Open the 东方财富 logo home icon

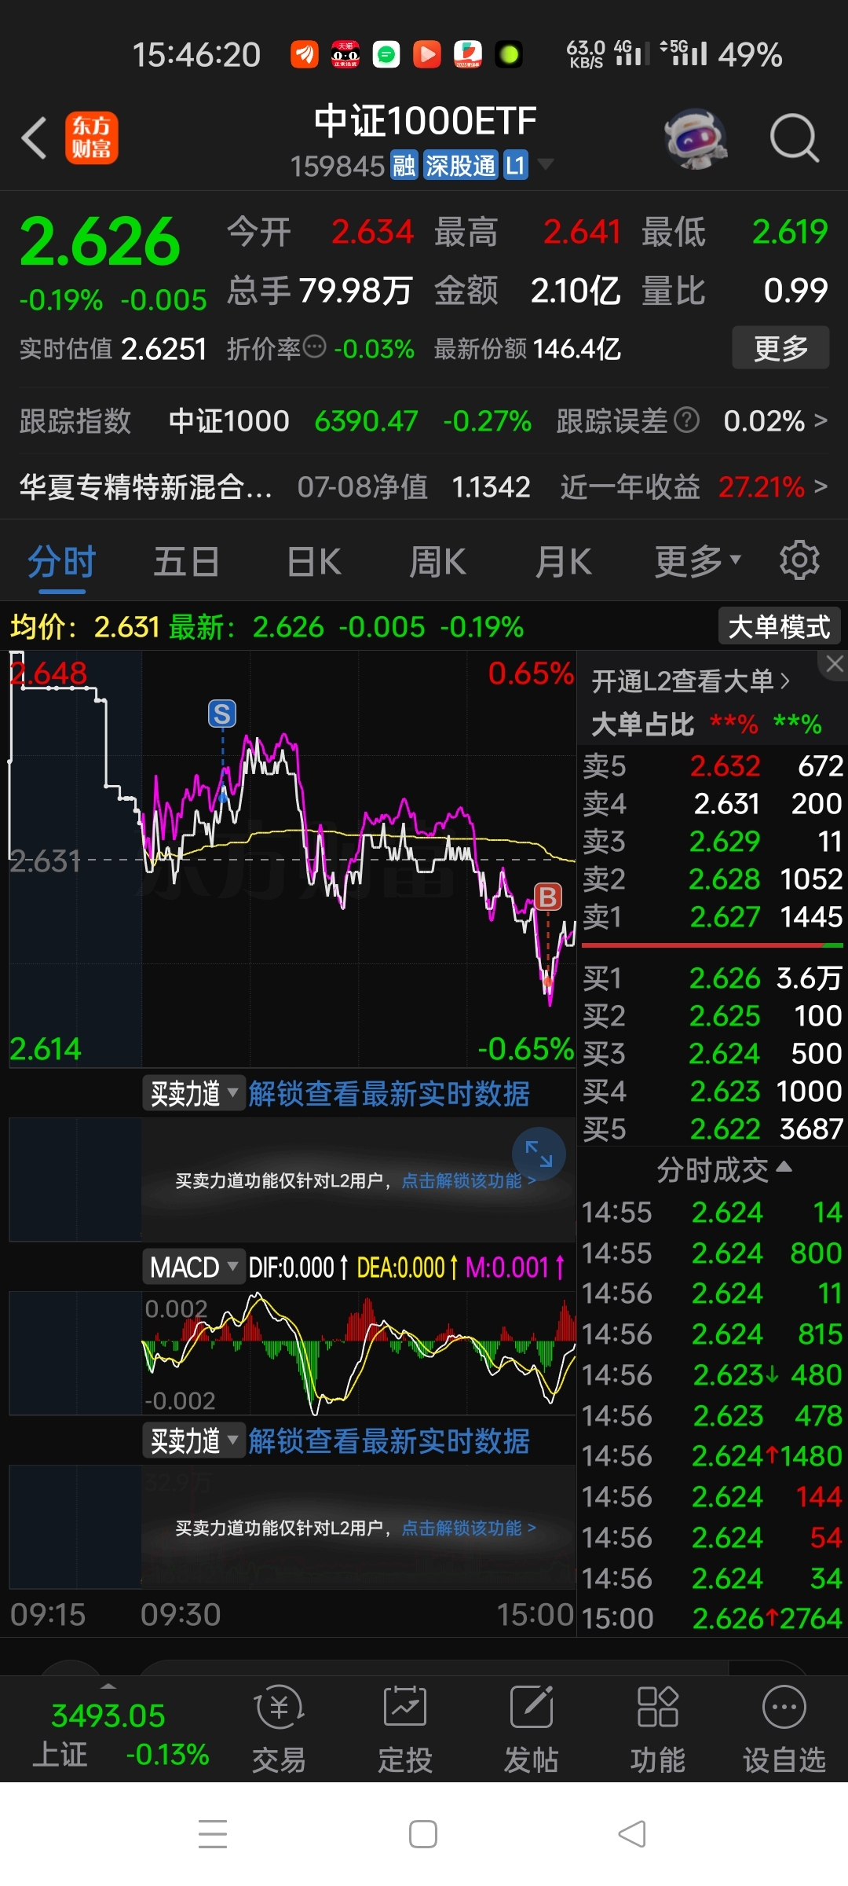point(91,138)
